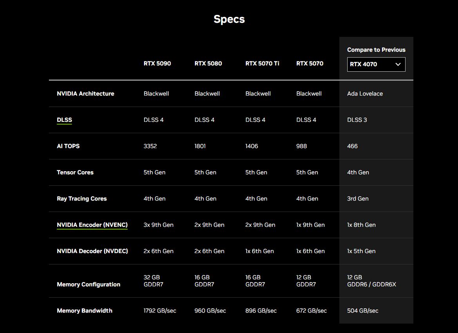This screenshot has height=333, width=458.
Task: Click the Compare to Previous label
Action: (x=376, y=50)
